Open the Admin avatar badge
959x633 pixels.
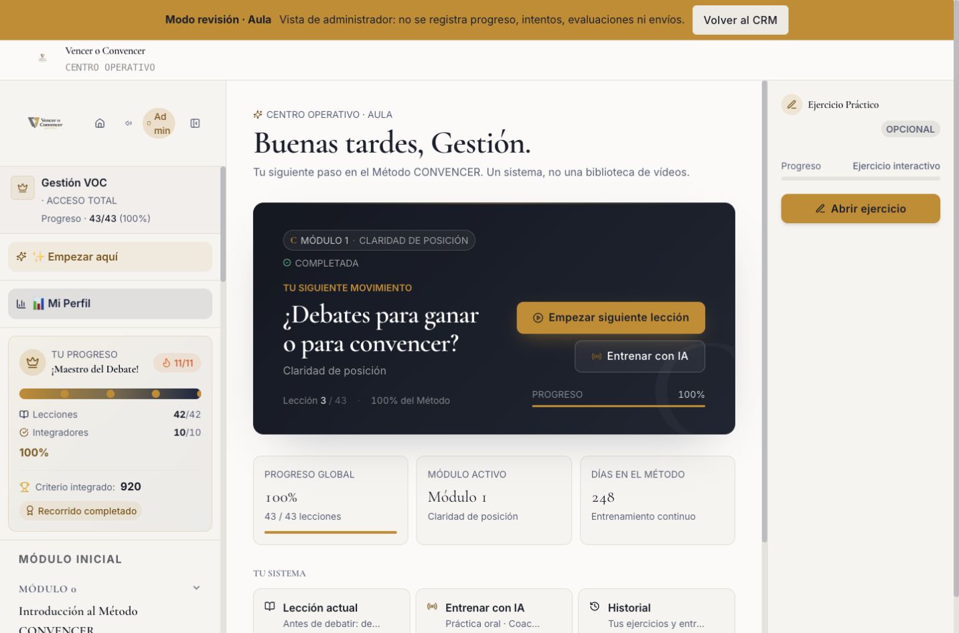click(x=159, y=123)
